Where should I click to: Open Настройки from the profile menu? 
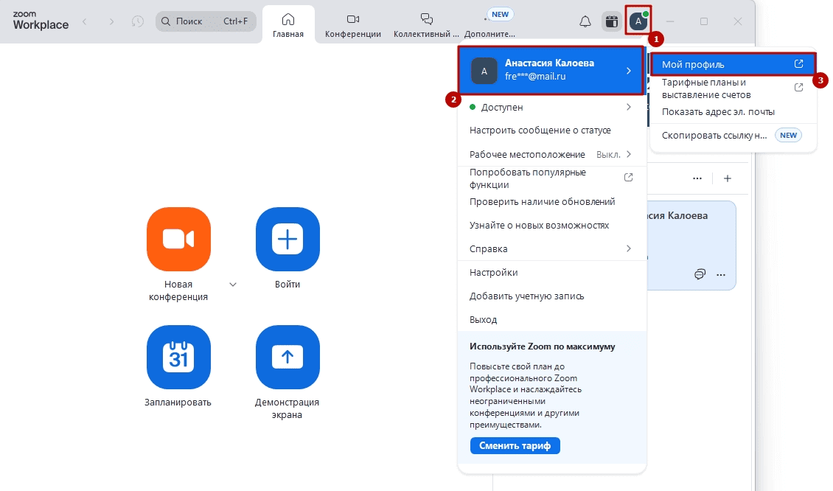coord(552,272)
